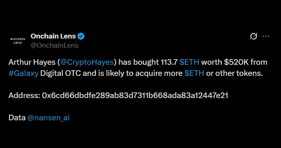Open the three-dot more options menu
Image resolution: width=281 pixels, height=148 pixels.
(265, 36)
